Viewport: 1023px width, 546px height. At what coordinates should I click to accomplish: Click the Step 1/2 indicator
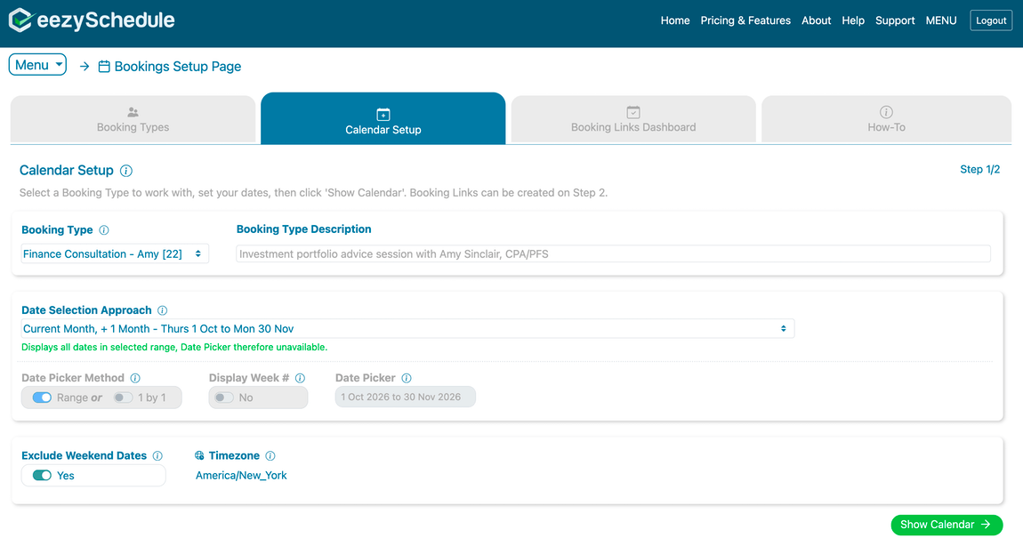[980, 170]
